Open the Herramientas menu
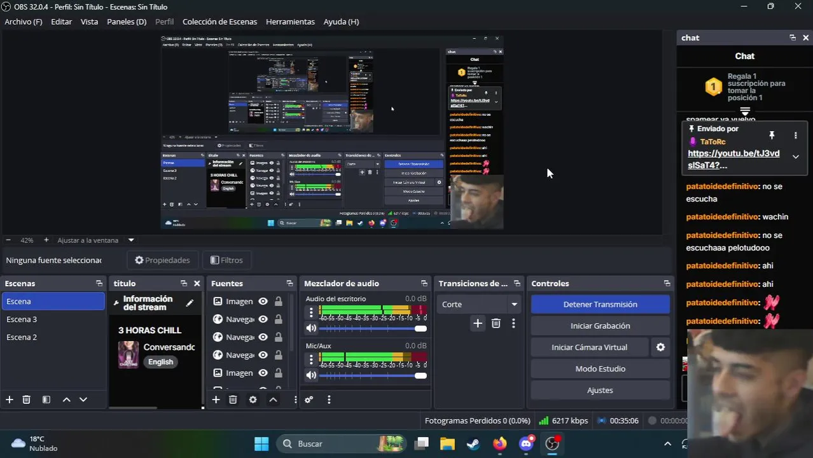The image size is (813, 458). tap(290, 22)
